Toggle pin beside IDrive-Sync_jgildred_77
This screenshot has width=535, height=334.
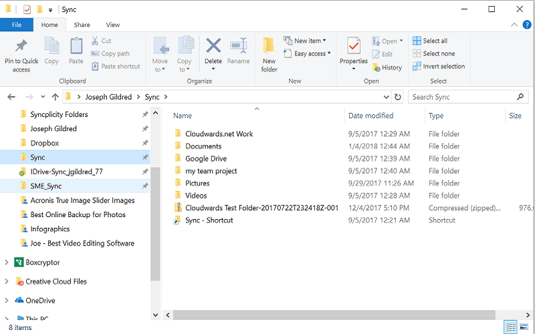pos(145,172)
